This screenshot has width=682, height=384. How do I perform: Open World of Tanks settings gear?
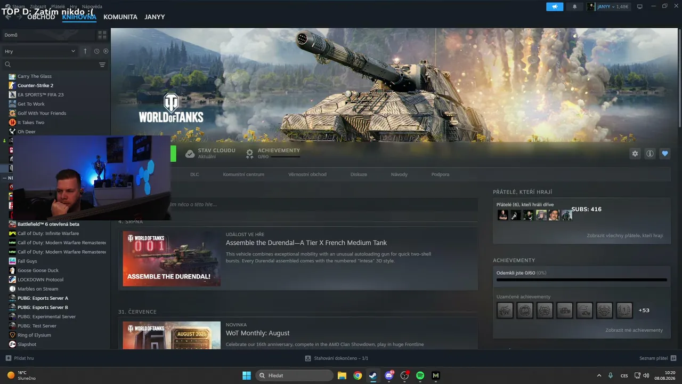pyautogui.click(x=635, y=154)
